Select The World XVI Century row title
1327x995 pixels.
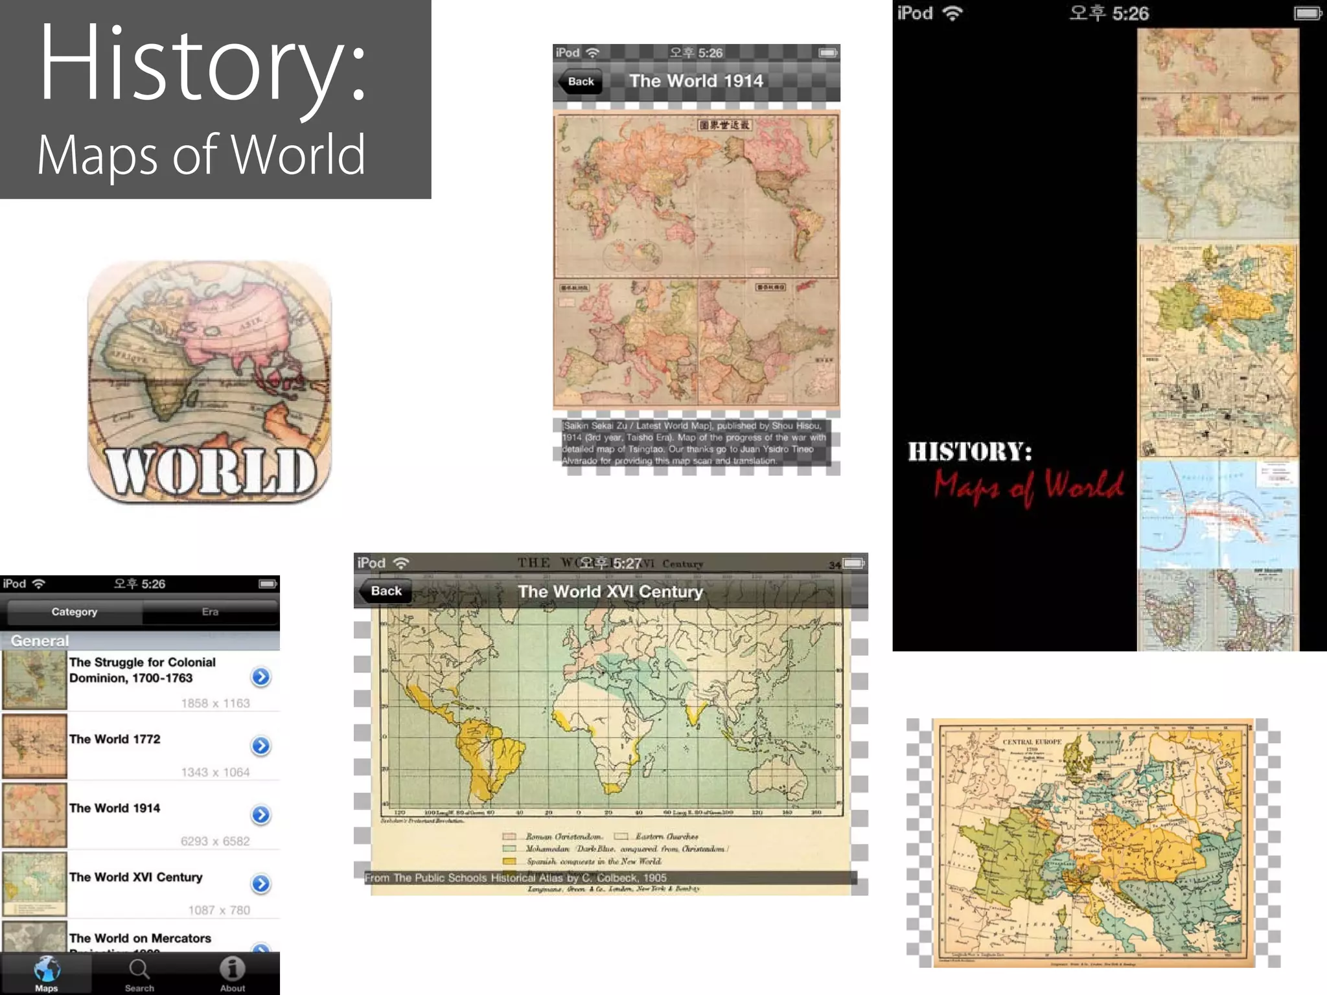[x=136, y=877]
